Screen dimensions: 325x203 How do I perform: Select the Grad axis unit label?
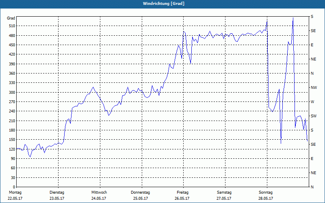click(x=11, y=18)
